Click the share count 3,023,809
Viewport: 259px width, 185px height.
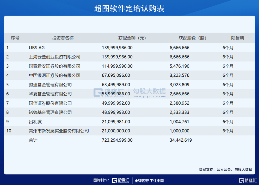[180, 85]
